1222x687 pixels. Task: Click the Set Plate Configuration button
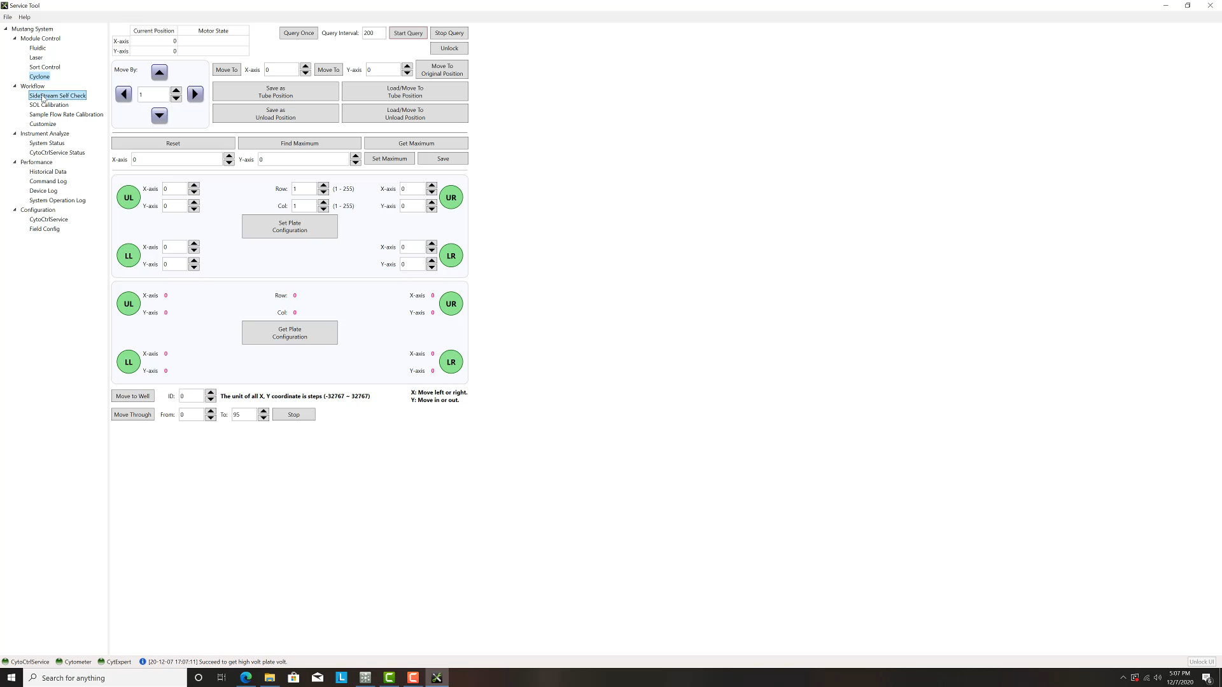click(290, 226)
